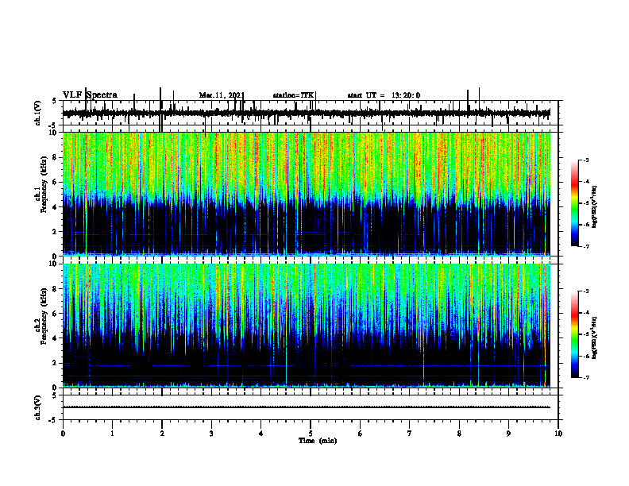629x486 pixels.
Task: Select the "start UT = 13:20:0" header text
Action: 384,95
